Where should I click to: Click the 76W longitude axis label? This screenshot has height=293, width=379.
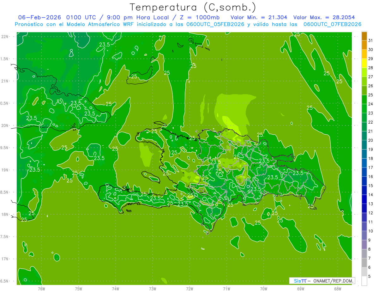(41, 289)
